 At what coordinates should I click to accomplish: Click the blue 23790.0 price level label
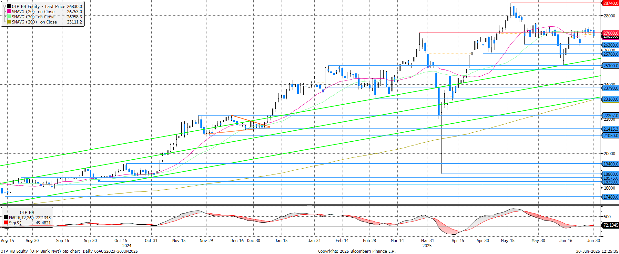[x=611, y=88]
